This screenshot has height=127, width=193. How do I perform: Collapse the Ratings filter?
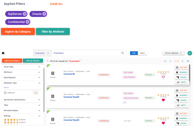[22, 116]
